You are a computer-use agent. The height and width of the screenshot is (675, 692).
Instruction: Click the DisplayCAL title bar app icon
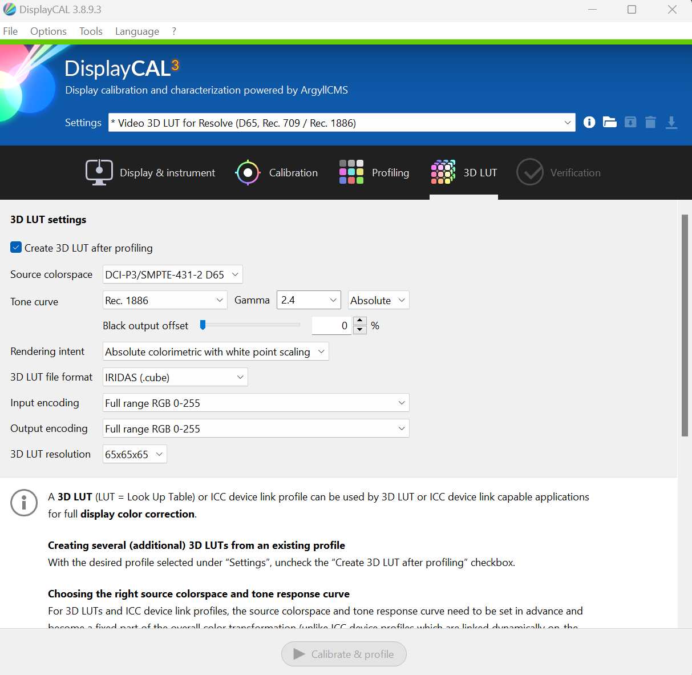point(10,10)
